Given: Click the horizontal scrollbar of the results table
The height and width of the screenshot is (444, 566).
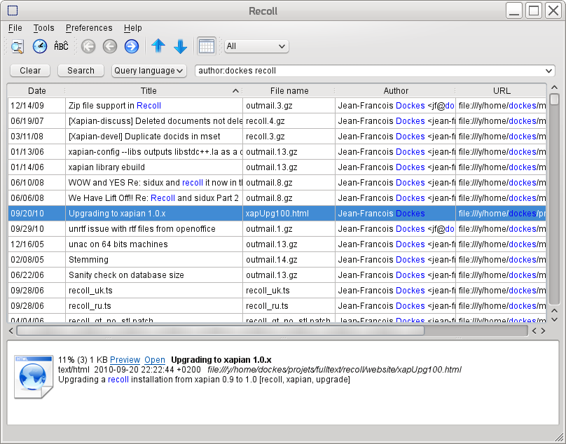Looking at the screenshot, I should 220,331.
